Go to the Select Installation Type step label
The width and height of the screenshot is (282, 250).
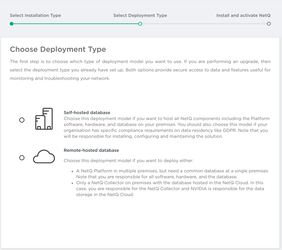click(35, 15)
